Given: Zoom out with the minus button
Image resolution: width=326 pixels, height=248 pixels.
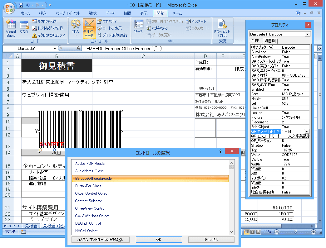Looking at the screenshot, I should coord(277,232).
